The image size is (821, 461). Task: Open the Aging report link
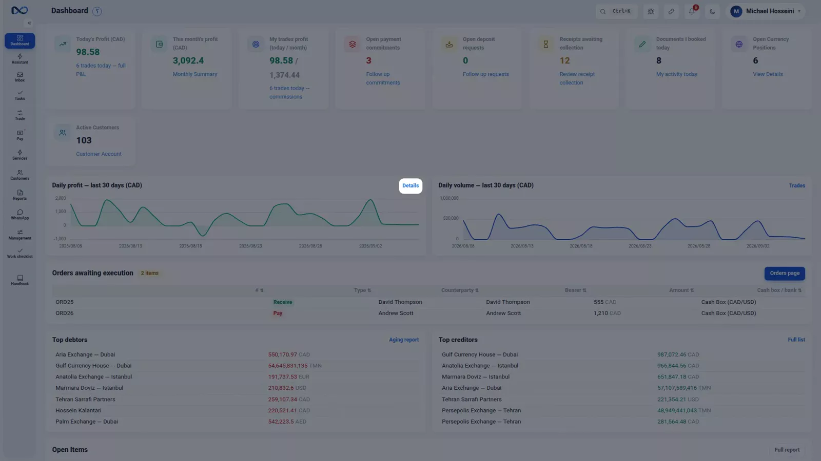click(x=404, y=340)
